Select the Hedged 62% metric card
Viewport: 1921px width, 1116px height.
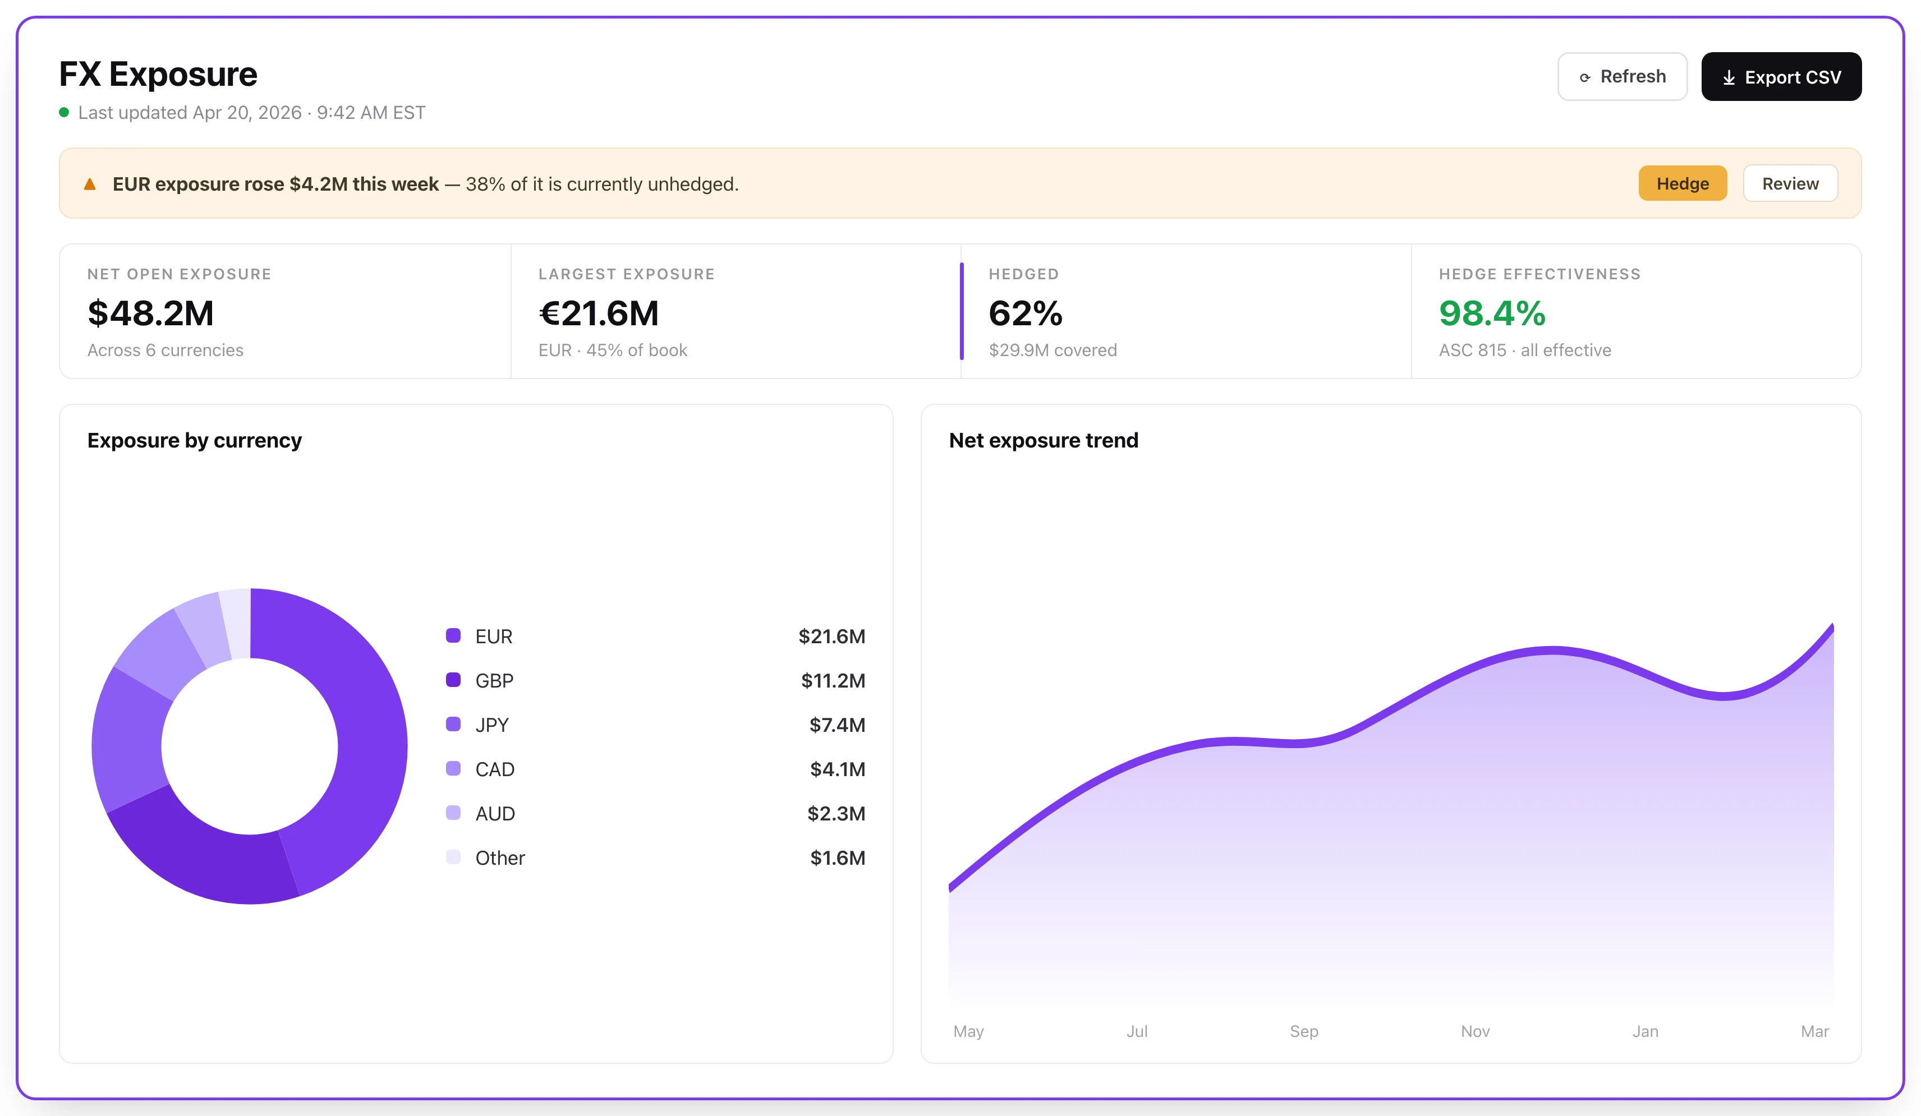pyautogui.click(x=1185, y=312)
